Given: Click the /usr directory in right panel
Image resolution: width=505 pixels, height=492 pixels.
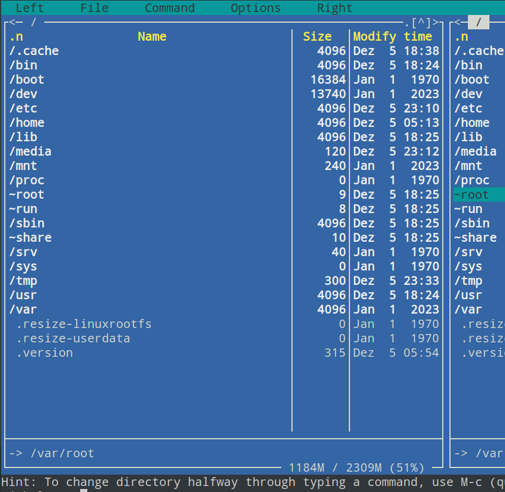Looking at the screenshot, I should pos(468,295).
